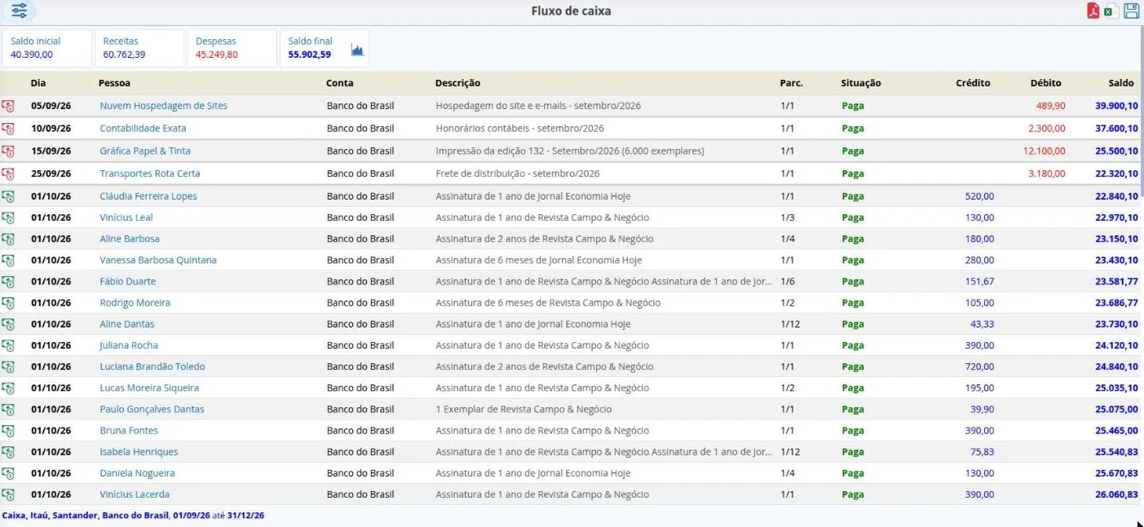Click the Receitas summary card

(x=139, y=48)
